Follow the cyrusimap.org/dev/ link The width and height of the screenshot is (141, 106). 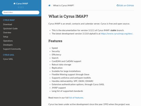[117, 34]
